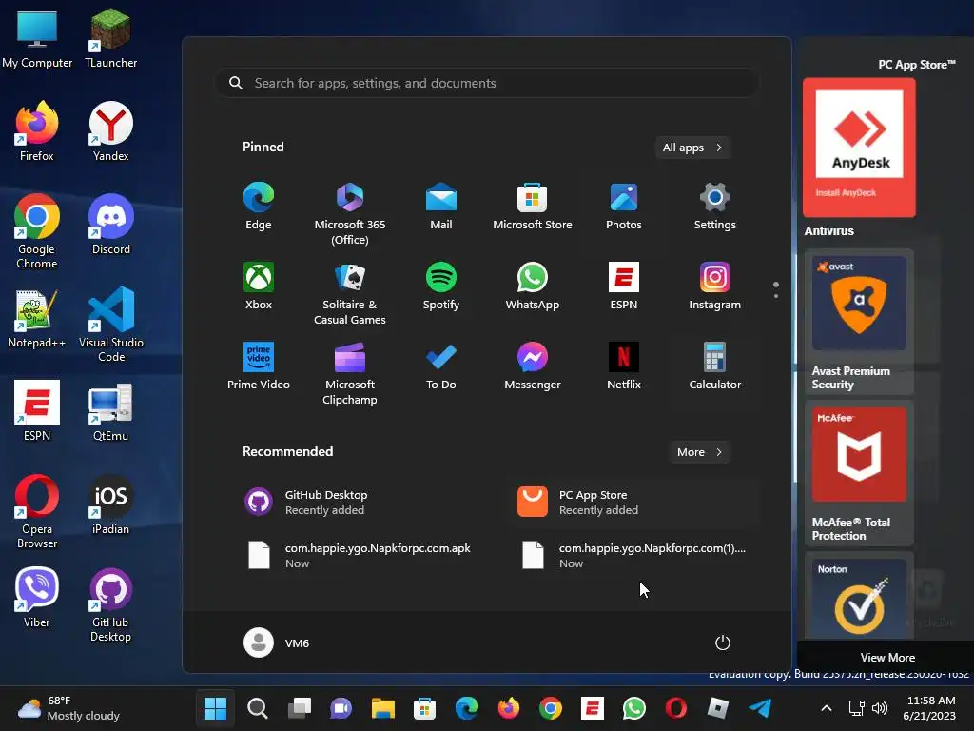Screen dimensions: 974x731
Task: Open the ESPN pinned app
Action: point(624,286)
